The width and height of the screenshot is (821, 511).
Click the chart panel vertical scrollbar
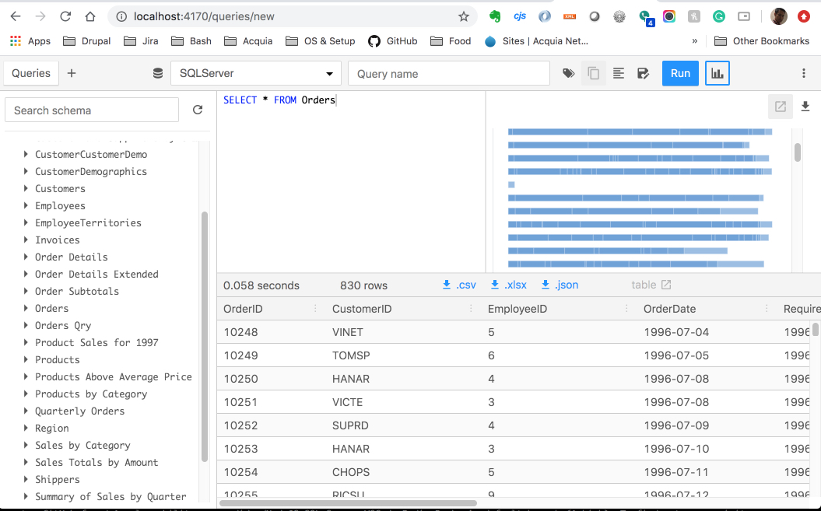click(x=798, y=152)
